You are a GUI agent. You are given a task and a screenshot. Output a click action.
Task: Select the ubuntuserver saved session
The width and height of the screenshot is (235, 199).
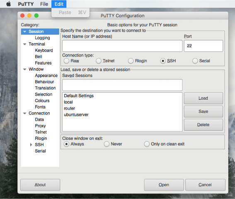[x=122, y=115]
